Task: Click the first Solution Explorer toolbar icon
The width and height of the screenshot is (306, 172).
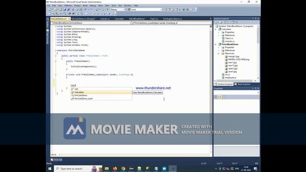Action: [216, 22]
